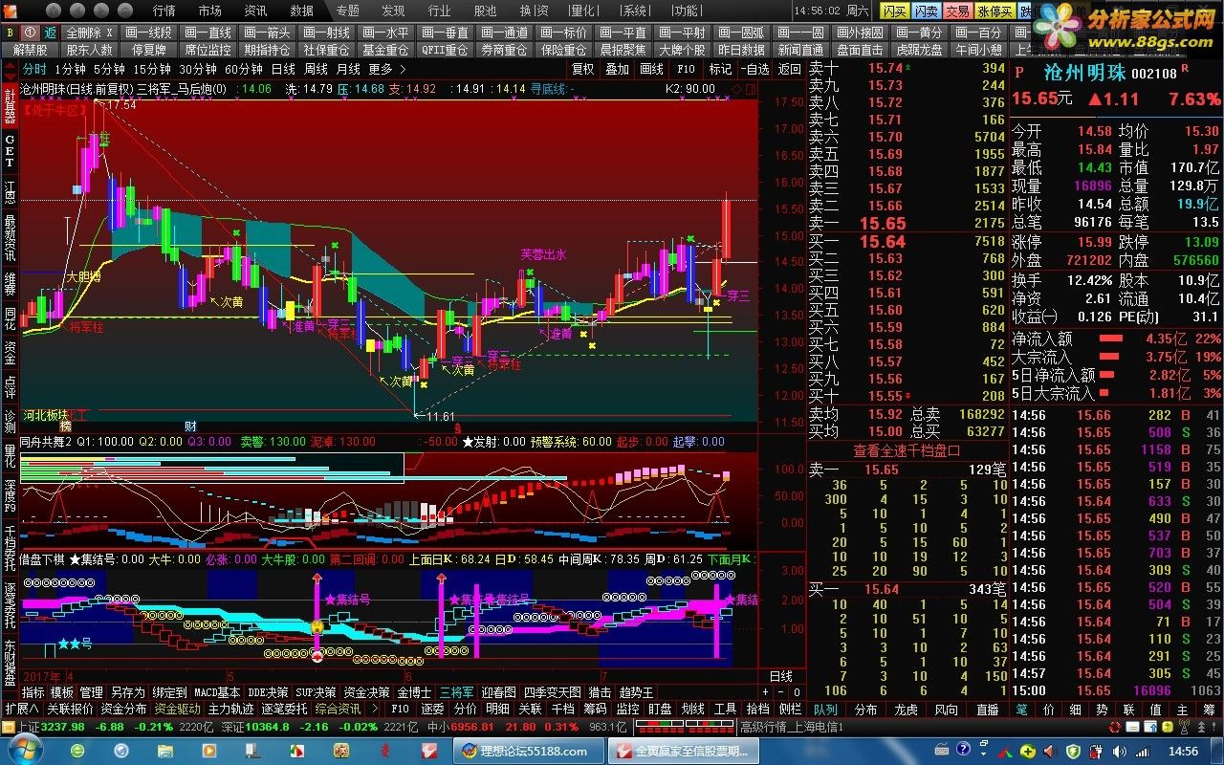Open the 最新资讯 sidebar panel
This screenshot has width=1224, height=765.
coord(10,237)
